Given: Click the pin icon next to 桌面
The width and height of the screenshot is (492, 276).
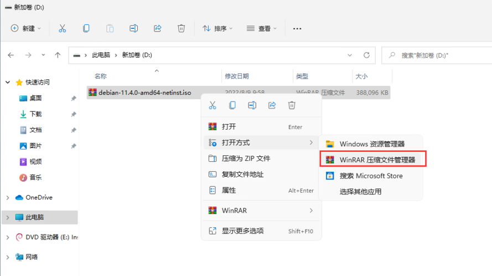Looking at the screenshot, I should (74, 99).
